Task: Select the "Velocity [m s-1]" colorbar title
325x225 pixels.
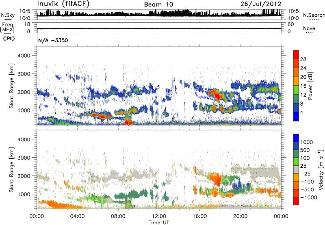Action: coord(321,169)
